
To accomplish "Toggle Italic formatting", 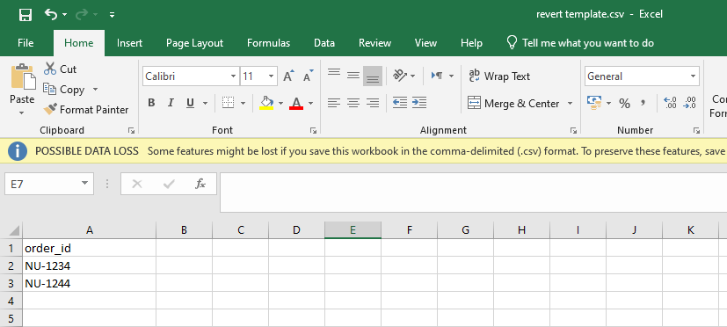I will tap(171, 103).
